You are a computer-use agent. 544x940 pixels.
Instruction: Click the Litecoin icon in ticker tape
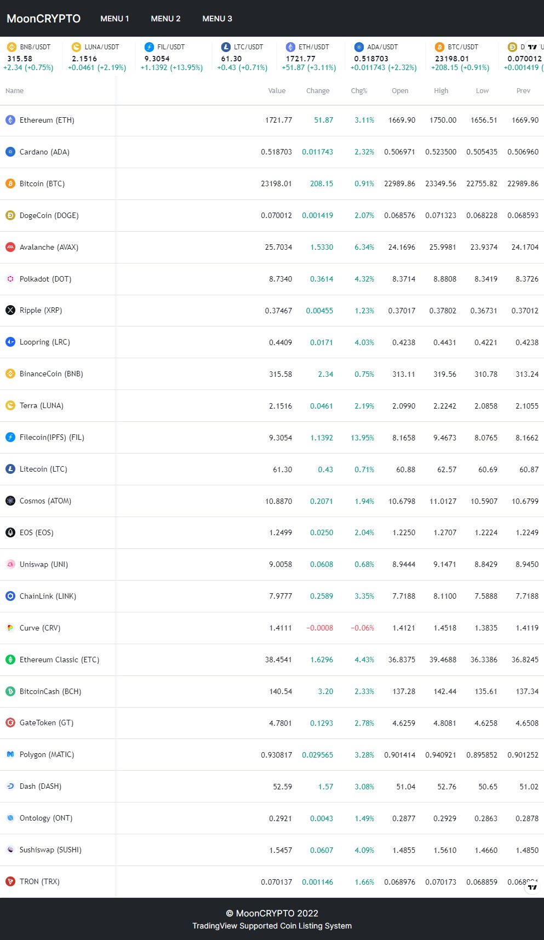click(226, 47)
